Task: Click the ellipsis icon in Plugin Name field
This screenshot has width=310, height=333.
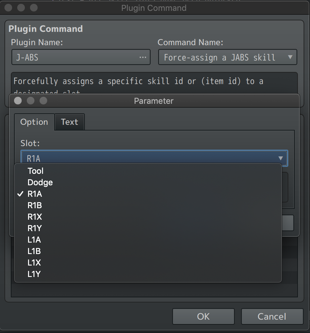Action: [x=143, y=57]
